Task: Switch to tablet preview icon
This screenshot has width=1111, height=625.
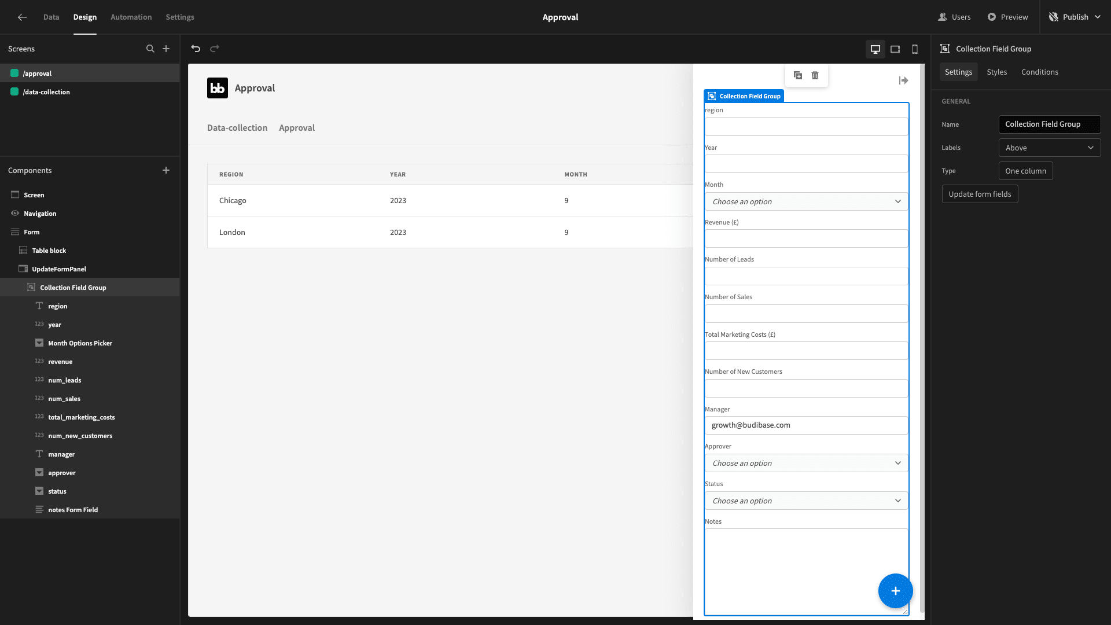Action: point(895,49)
